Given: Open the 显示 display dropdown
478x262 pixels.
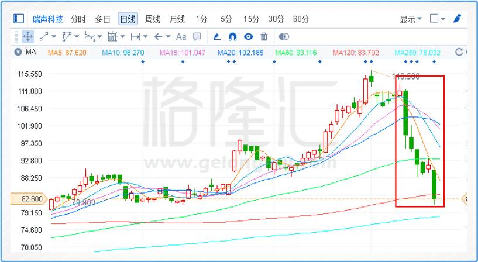Looking at the screenshot, I should click(411, 19).
